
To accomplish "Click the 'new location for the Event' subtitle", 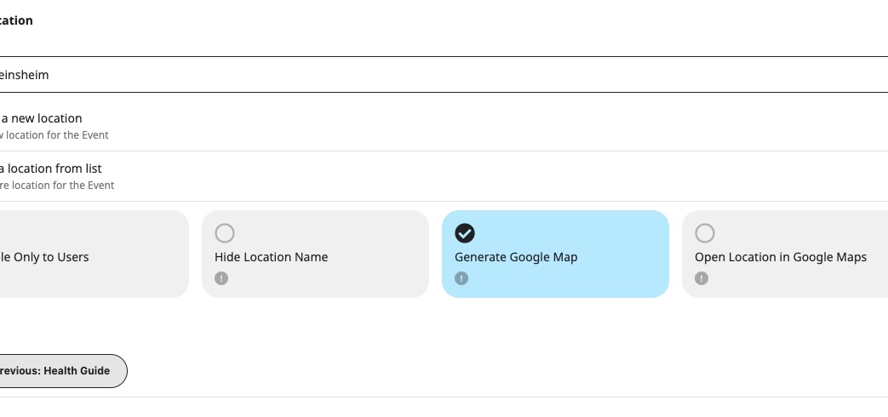I will tap(54, 135).
